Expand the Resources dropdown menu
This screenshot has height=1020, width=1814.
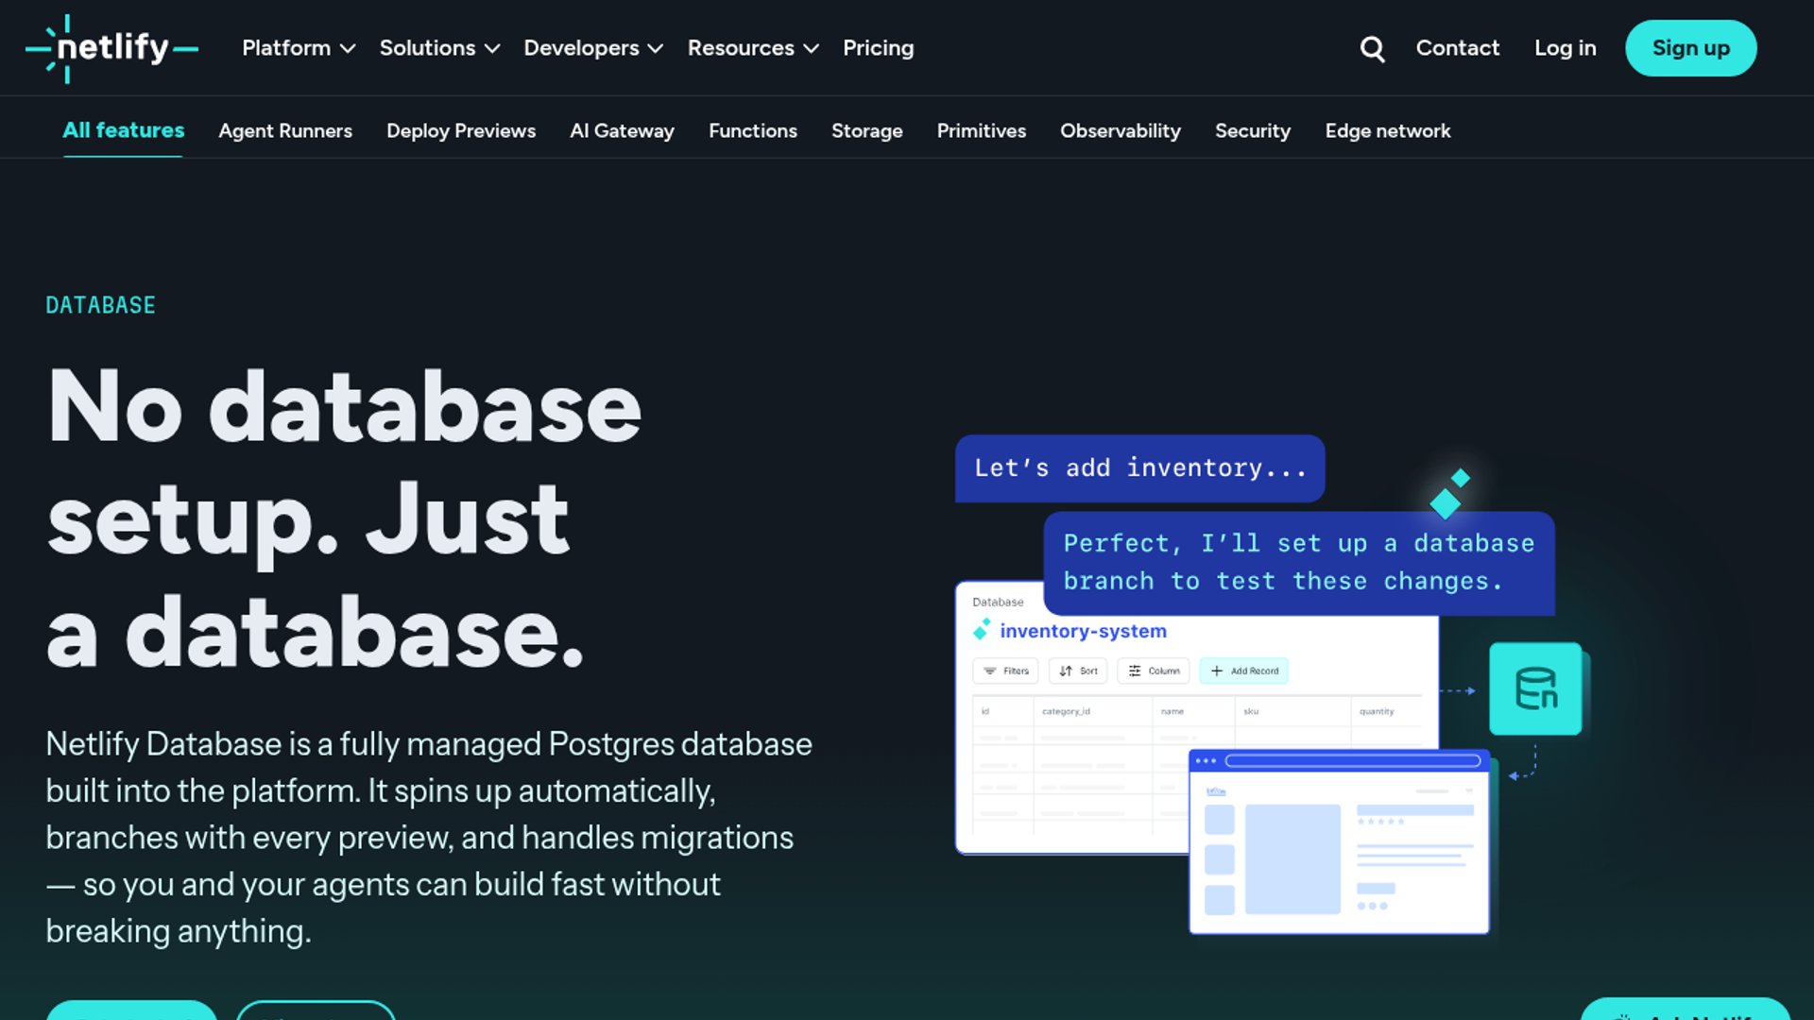(x=753, y=48)
